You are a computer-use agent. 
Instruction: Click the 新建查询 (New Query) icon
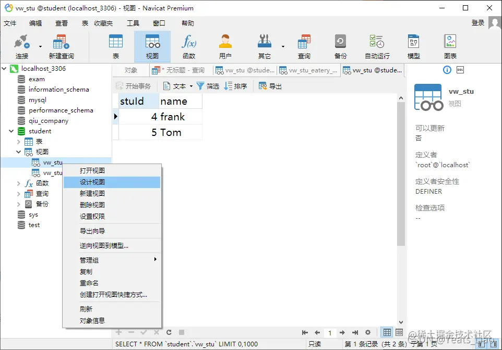[62, 46]
